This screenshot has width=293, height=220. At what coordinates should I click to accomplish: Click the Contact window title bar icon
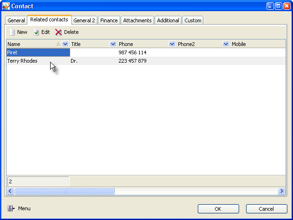[x=6, y=6]
